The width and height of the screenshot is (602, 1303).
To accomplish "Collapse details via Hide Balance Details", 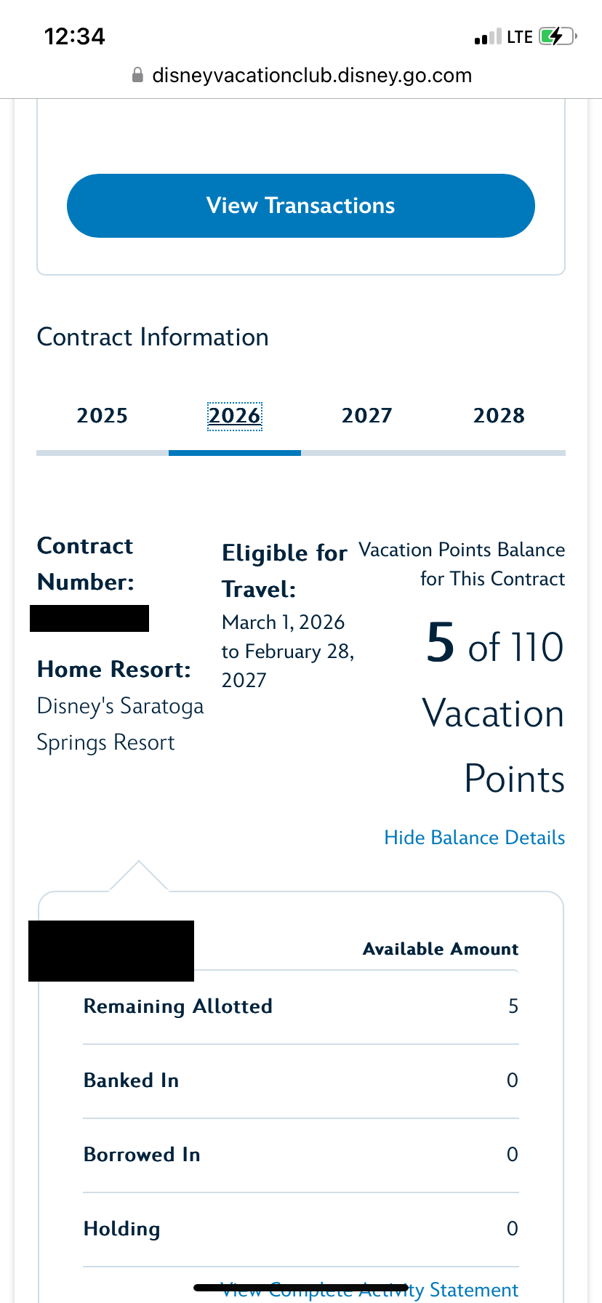I will (x=474, y=838).
